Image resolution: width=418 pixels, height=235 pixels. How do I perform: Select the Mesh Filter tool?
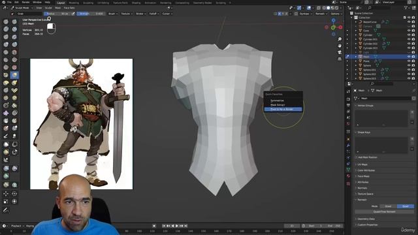(x=6, y=168)
